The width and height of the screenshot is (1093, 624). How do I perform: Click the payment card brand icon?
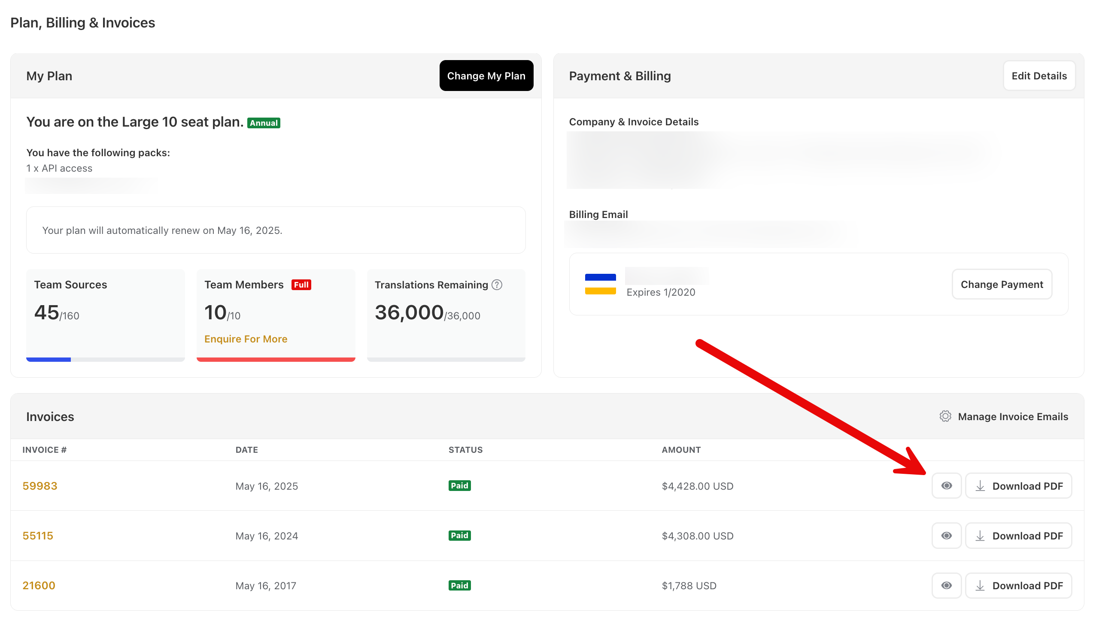[x=600, y=284]
